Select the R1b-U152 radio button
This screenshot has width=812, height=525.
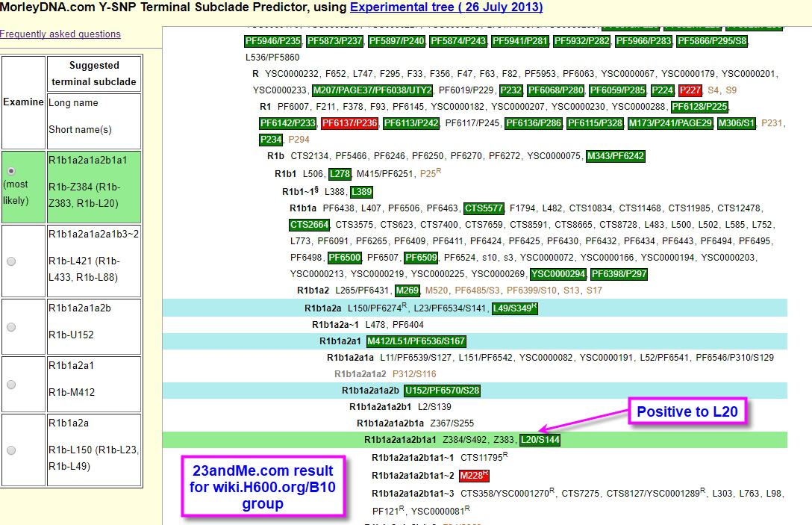11,326
